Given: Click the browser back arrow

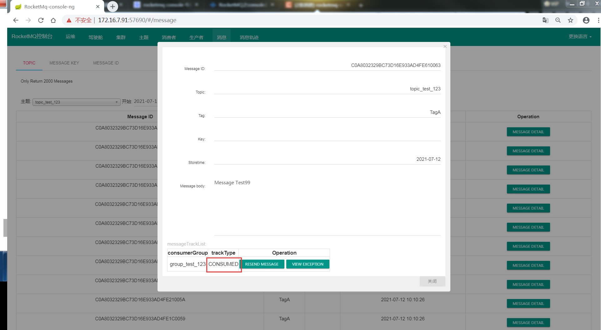Looking at the screenshot, I should [16, 20].
